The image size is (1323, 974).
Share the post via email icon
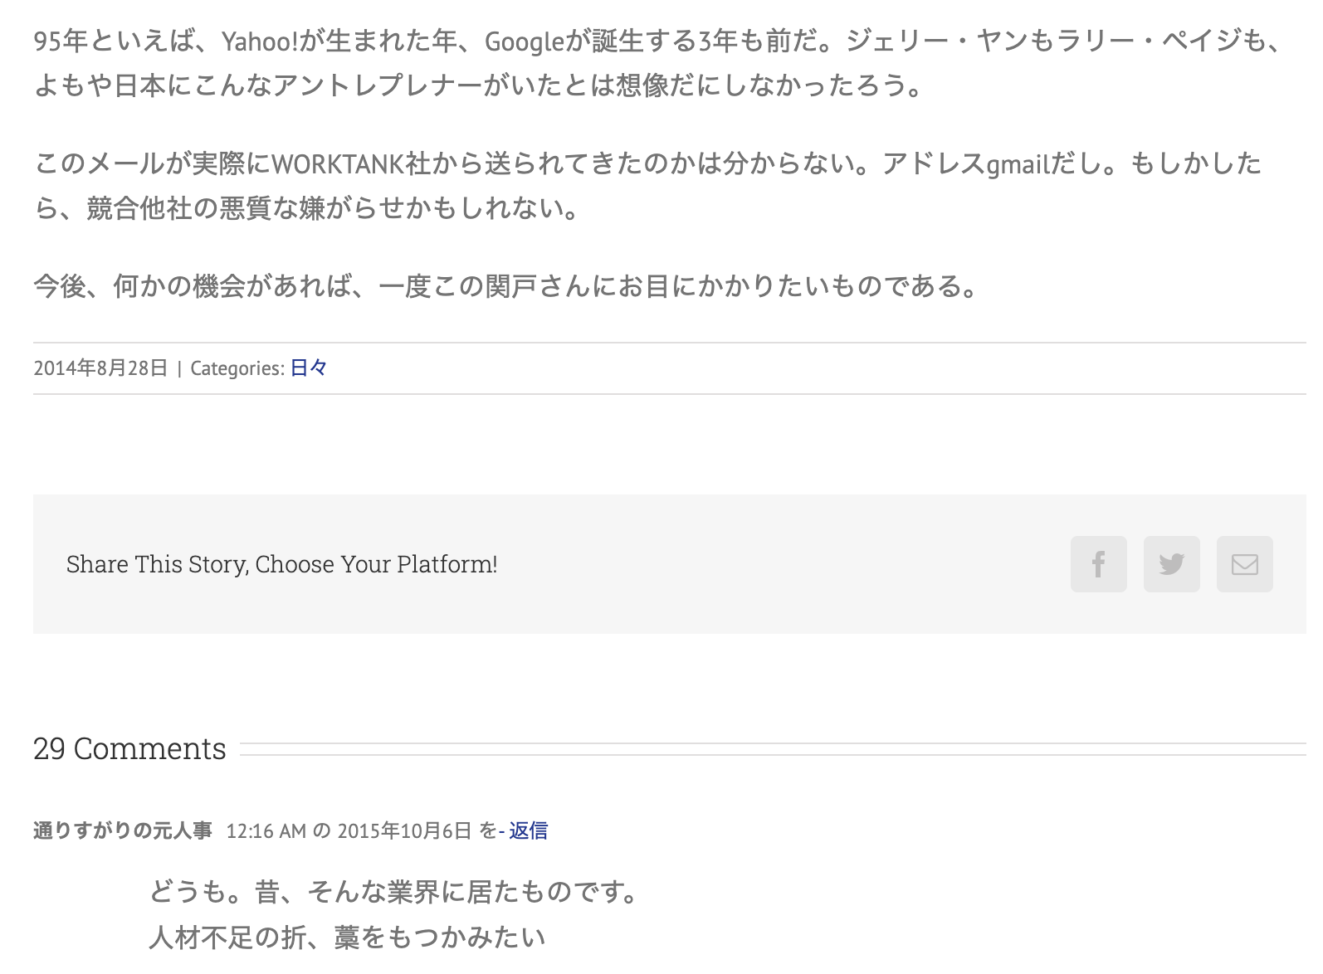[x=1244, y=564]
